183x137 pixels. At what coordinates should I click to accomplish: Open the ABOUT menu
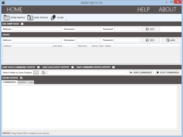tap(167, 9)
